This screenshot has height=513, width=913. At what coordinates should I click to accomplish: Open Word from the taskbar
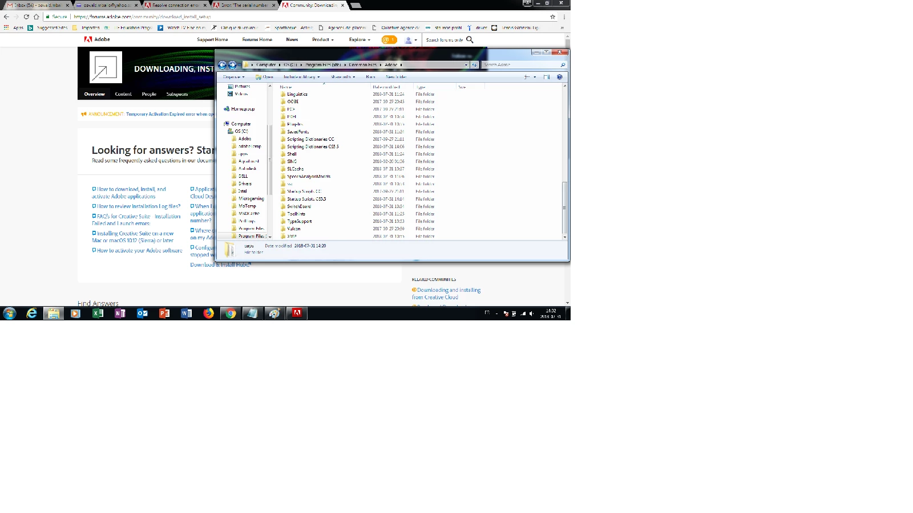(186, 313)
